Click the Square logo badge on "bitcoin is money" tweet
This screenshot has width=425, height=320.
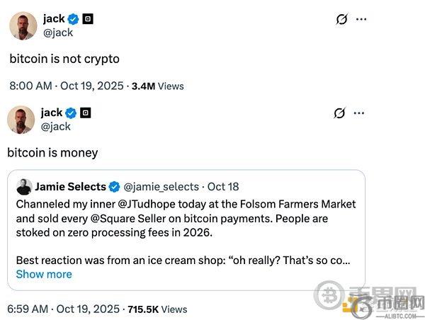point(86,113)
